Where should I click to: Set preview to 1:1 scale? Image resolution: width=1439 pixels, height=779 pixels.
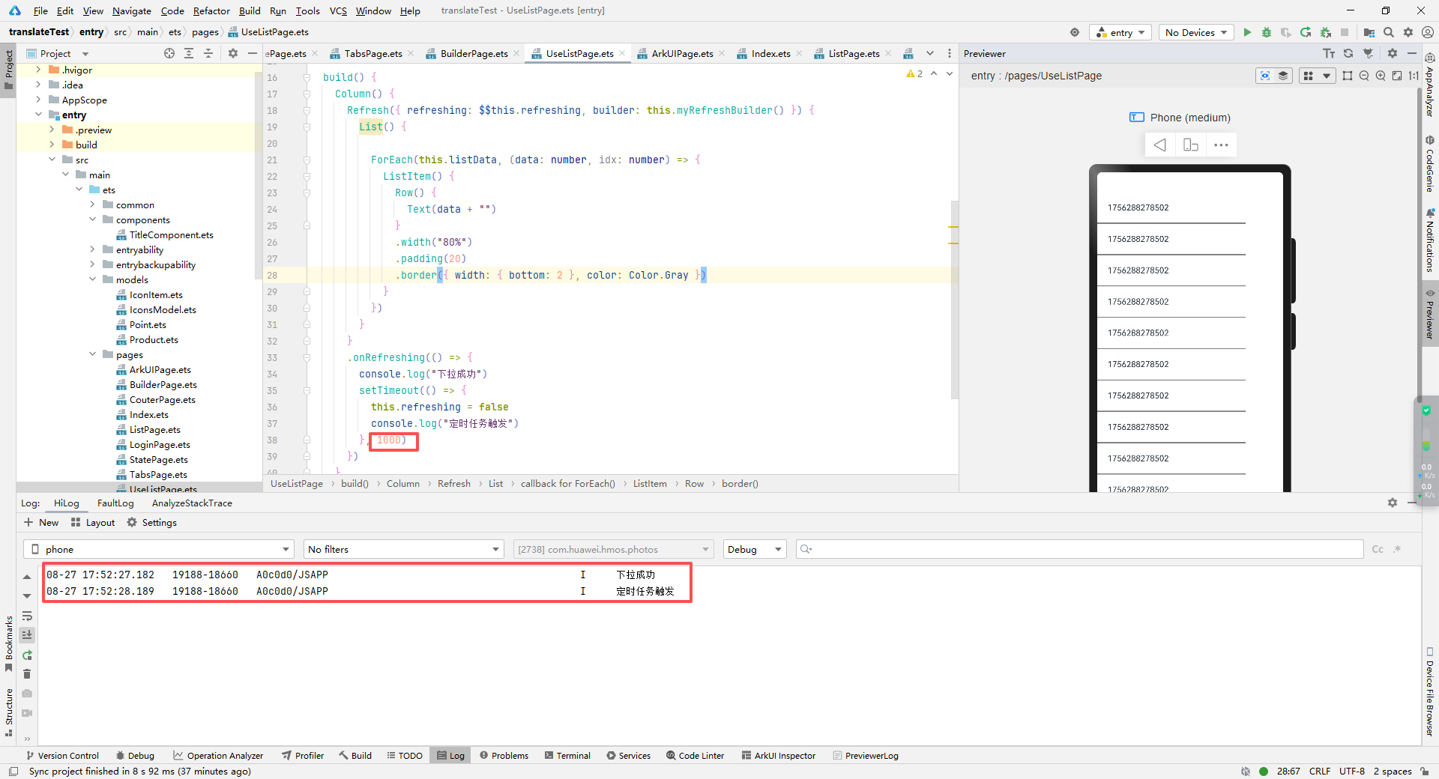point(1414,76)
